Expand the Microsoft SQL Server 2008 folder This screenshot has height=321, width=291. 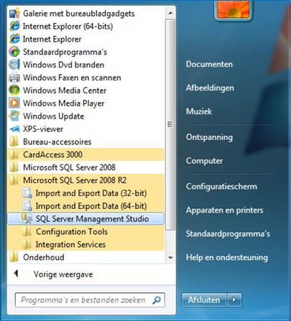pyautogui.click(x=86, y=167)
